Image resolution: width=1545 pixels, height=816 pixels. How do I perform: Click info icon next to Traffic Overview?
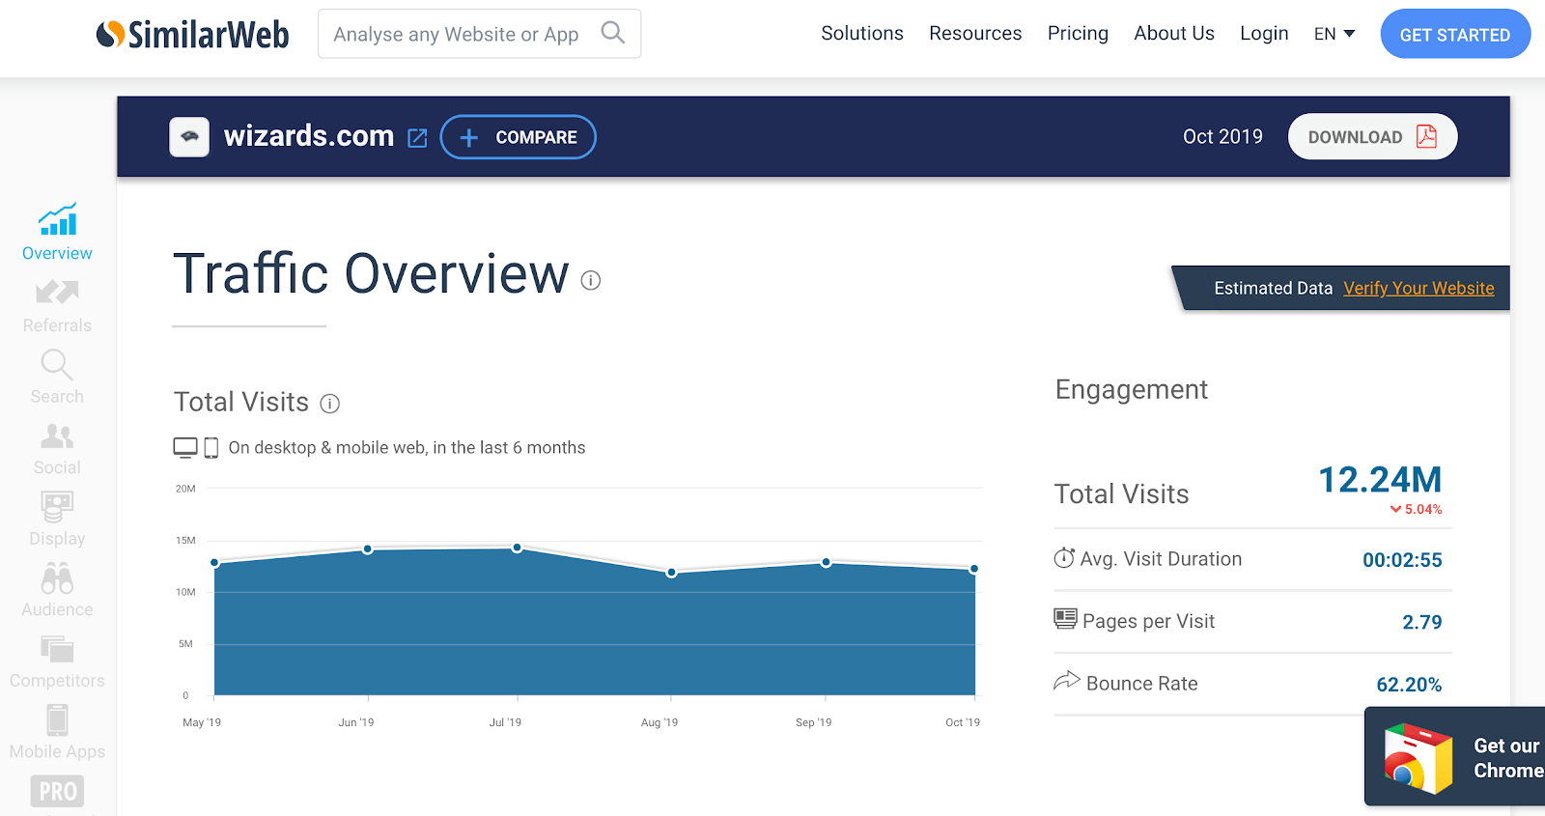(x=591, y=280)
